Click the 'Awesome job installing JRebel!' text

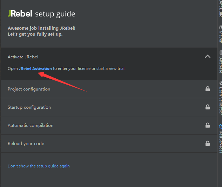[x=42, y=28]
